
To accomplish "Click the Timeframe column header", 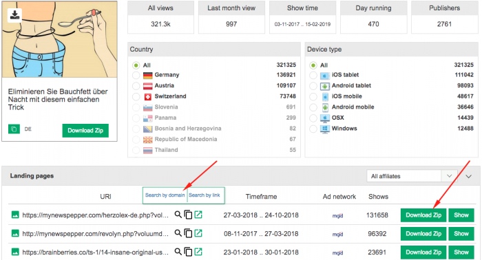I will (261, 197).
